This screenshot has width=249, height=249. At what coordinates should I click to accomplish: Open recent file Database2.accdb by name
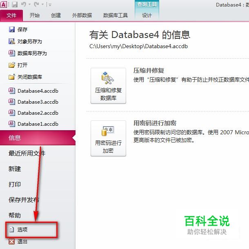coord(38,113)
